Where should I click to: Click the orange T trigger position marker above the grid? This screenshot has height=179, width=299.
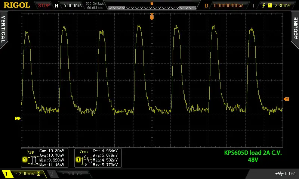(x=152, y=17)
